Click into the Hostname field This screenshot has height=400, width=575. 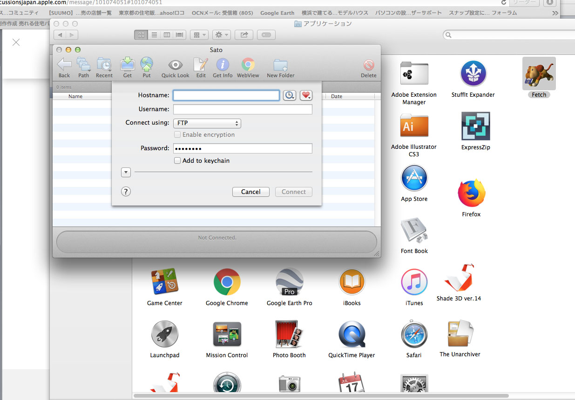click(226, 95)
